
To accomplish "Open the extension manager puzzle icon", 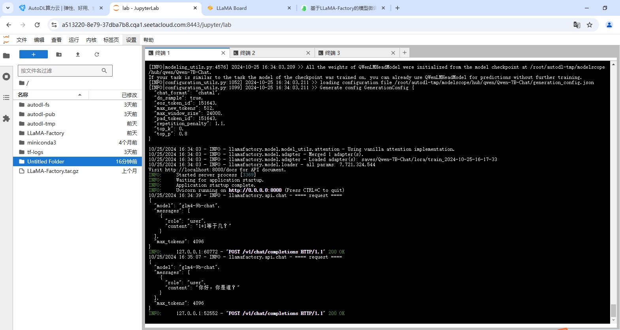I will point(6,118).
